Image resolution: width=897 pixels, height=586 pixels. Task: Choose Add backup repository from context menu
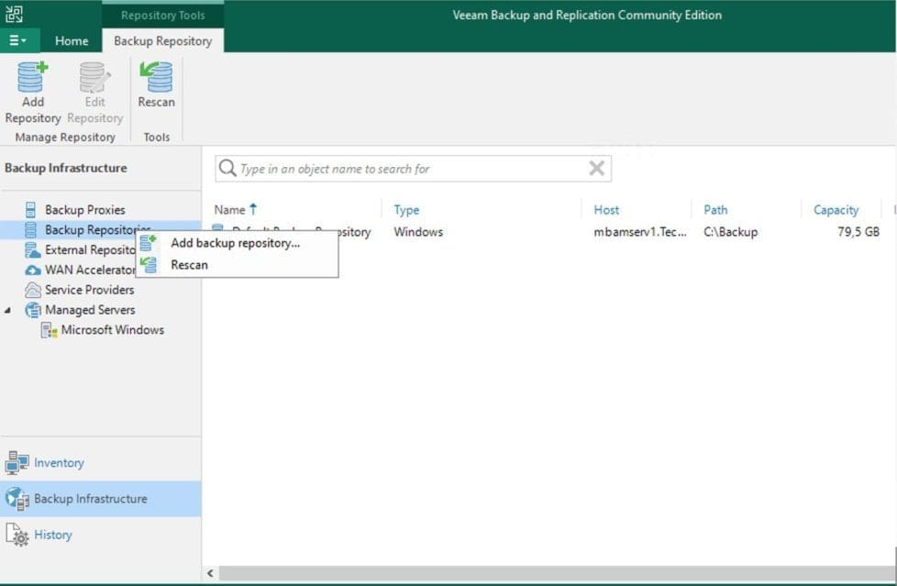(235, 243)
